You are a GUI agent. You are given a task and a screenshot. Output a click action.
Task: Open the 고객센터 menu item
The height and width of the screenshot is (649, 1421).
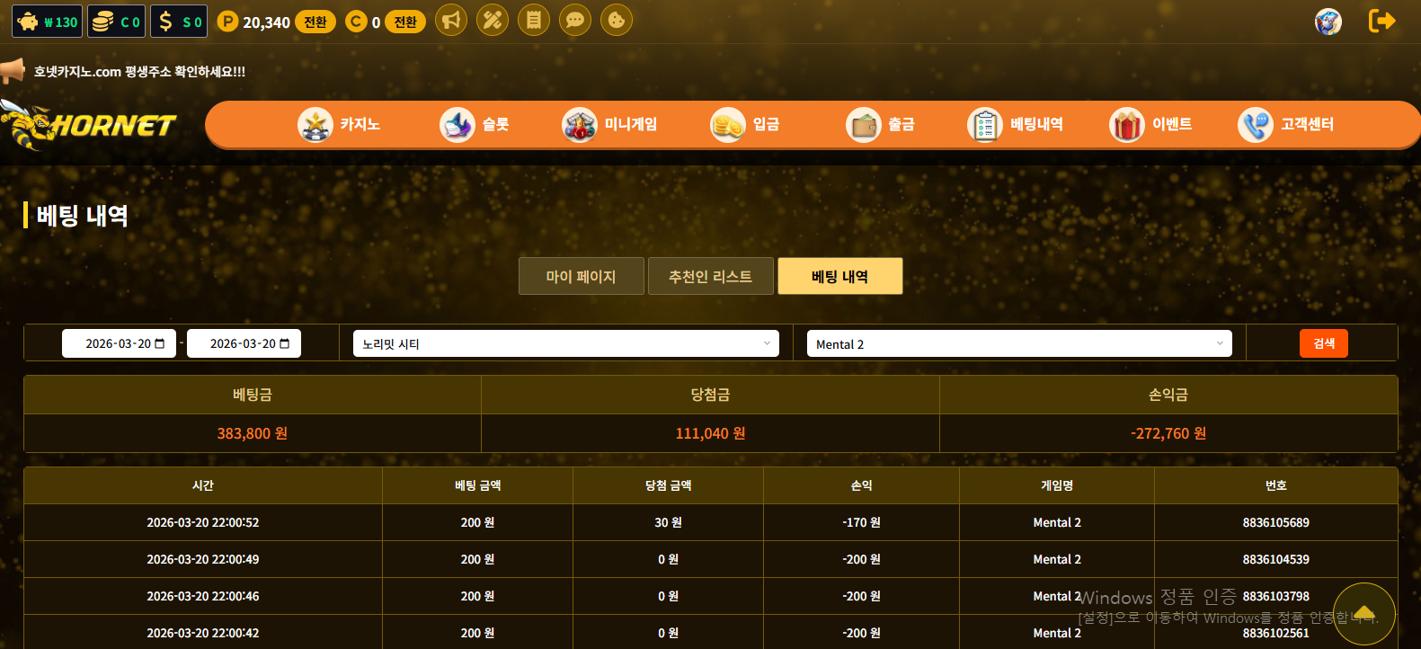tap(1285, 125)
